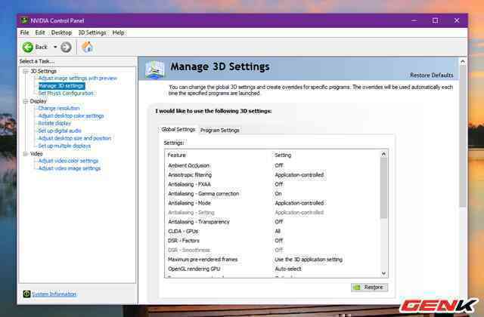Open Adjust video color settings
Screen dimensions: 484x317
pyautogui.click(x=68, y=161)
